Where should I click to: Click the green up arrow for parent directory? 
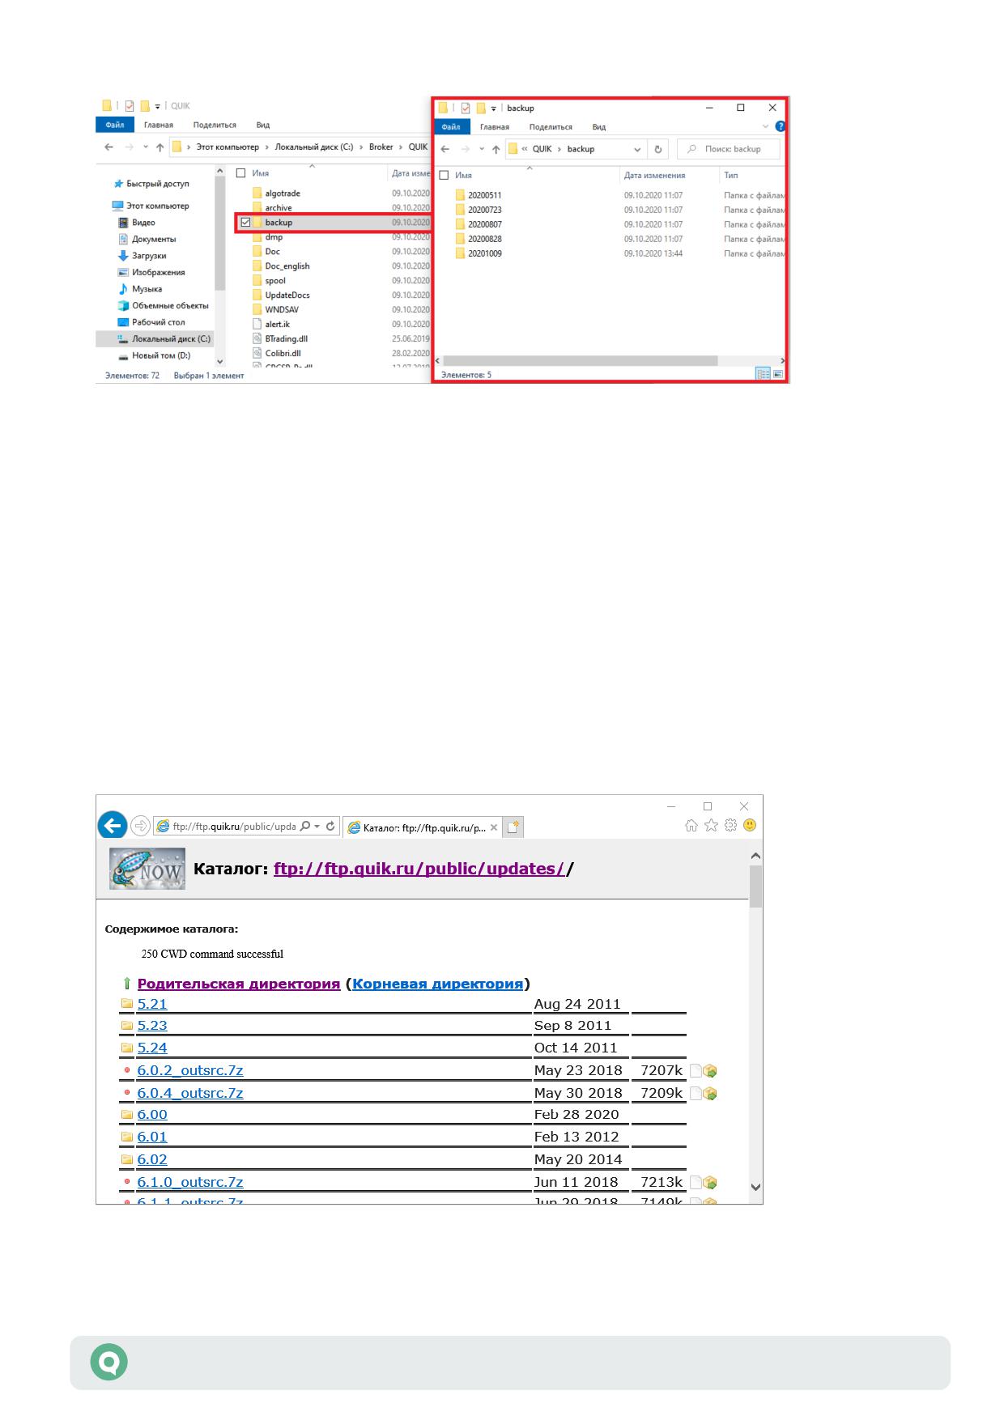click(x=127, y=984)
